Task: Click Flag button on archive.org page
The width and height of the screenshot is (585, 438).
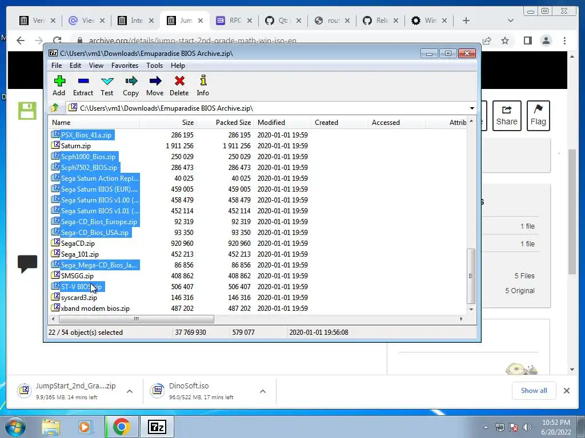Action: pos(538,115)
